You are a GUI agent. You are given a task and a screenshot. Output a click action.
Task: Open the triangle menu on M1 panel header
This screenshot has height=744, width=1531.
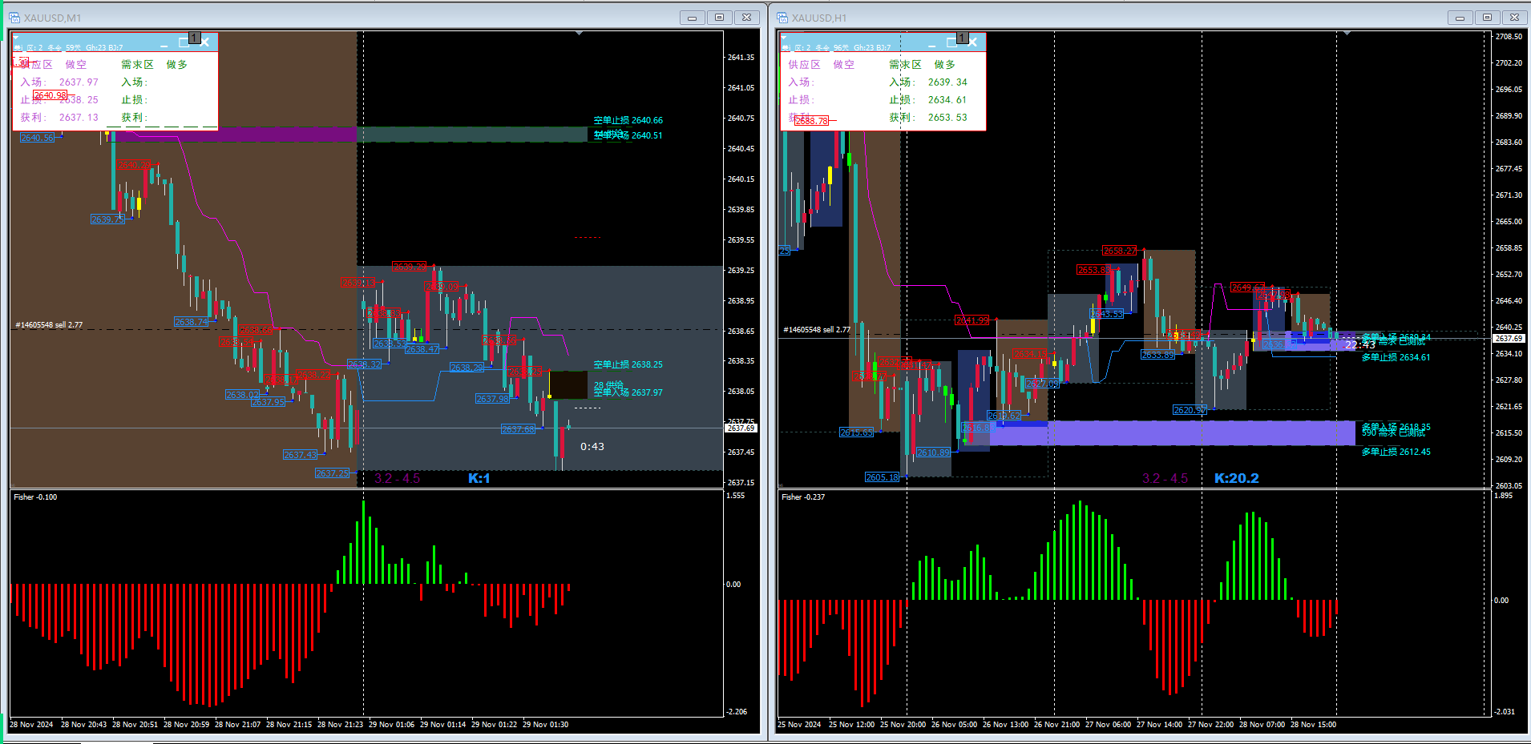click(16, 38)
